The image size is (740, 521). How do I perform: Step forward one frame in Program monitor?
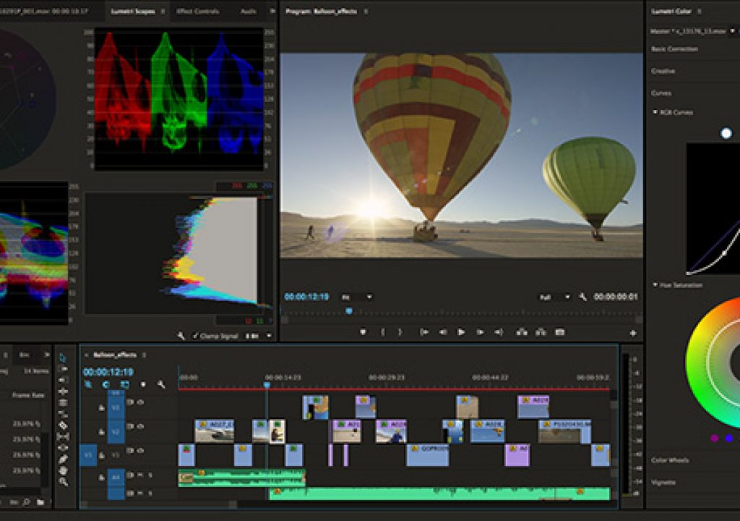click(x=480, y=332)
